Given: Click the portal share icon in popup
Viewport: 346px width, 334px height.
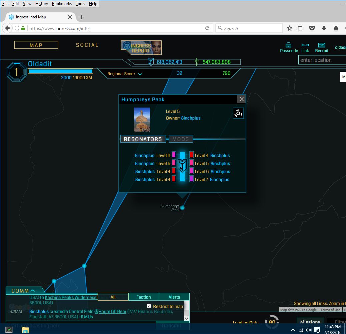Looking at the screenshot, I should pos(238,113).
